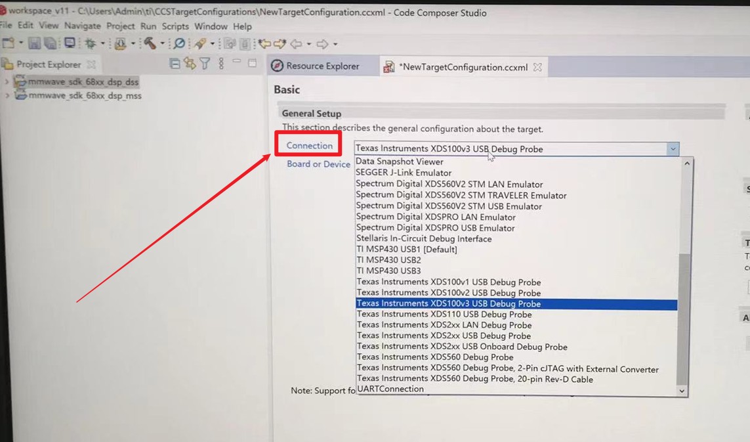750x442 pixels.
Task: Expand the mmwave_sdk_68xx_dsp_mss project
Action: (7, 95)
